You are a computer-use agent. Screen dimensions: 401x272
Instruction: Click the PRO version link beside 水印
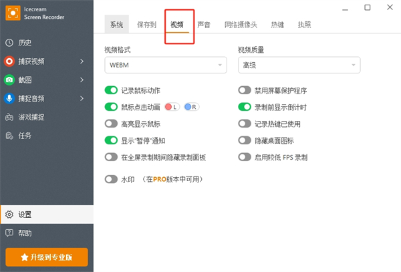point(158,179)
